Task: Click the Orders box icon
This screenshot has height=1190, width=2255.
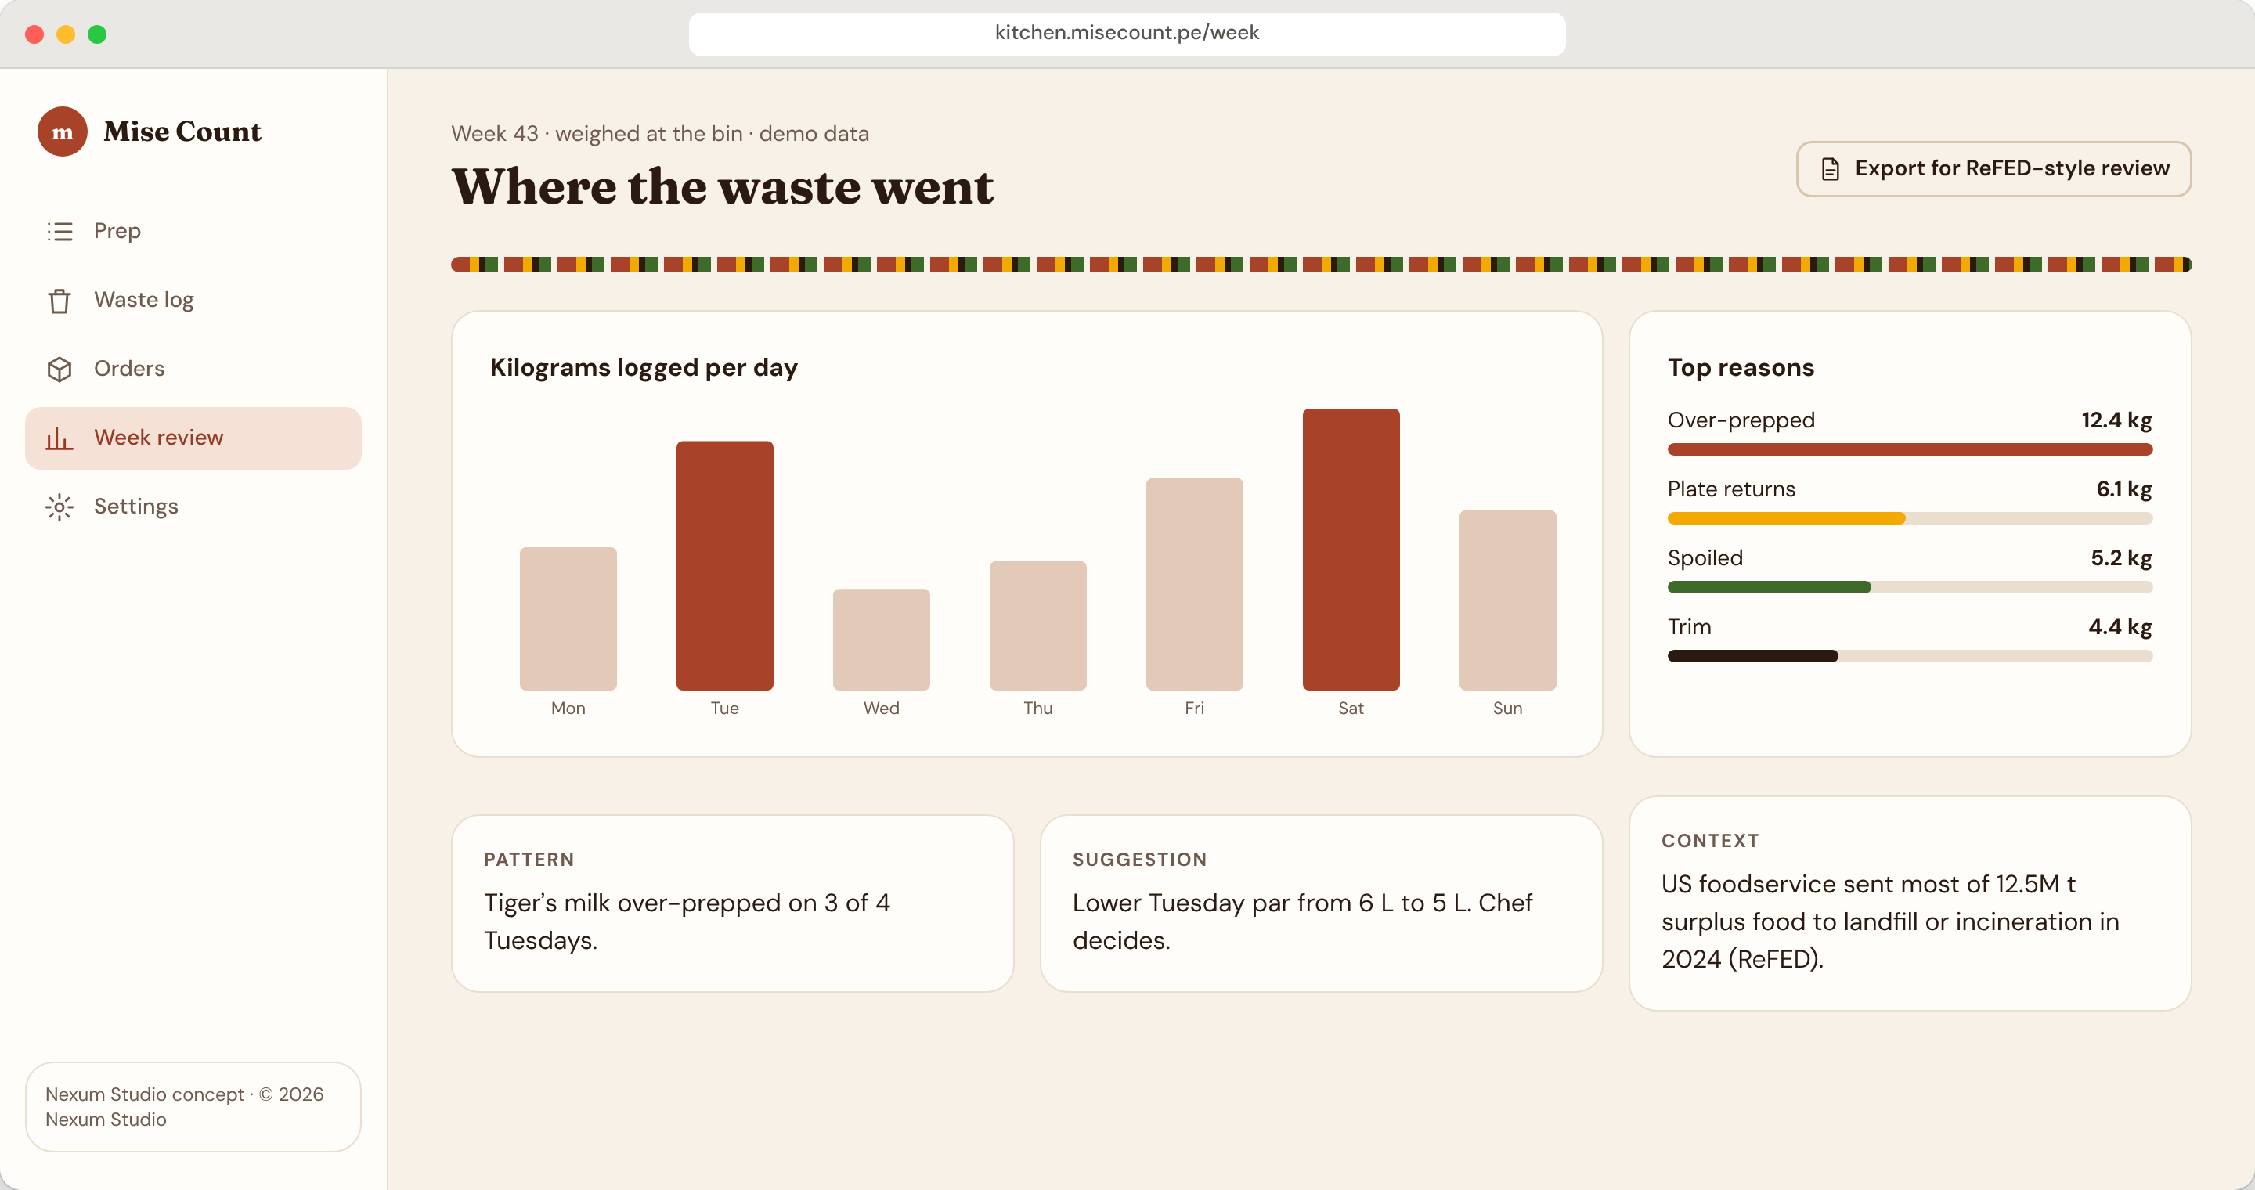Action: (60, 370)
